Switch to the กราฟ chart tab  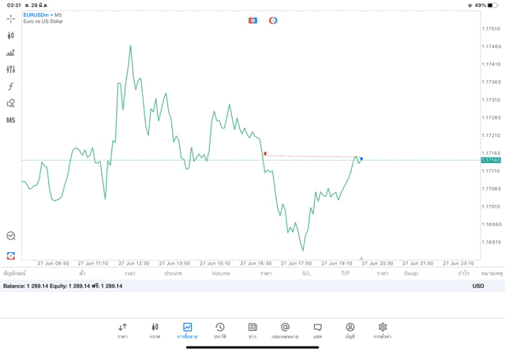click(155, 330)
